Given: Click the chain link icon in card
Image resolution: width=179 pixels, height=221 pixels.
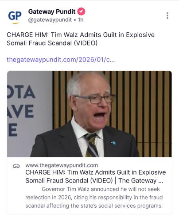Looking at the screenshot, I should (x=16, y=166).
